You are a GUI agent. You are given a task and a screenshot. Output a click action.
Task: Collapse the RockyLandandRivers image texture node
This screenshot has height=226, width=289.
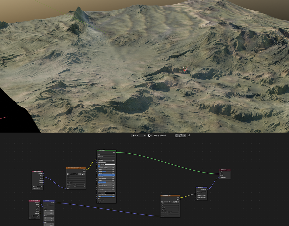(x=67, y=168)
